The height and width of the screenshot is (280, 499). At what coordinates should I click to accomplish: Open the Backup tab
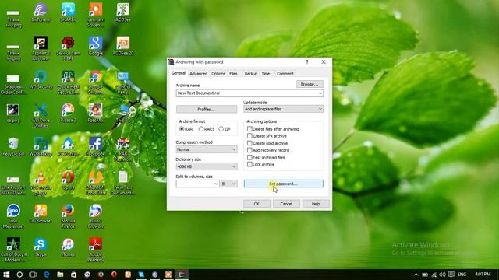pyautogui.click(x=251, y=74)
